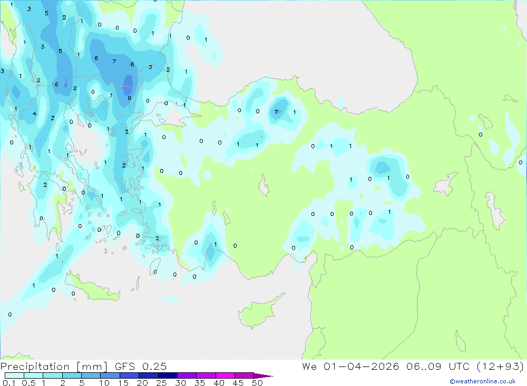Click the 40–45 mm magenta legend box
The width and height of the screenshot is (527, 386).
(x=225, y=375)
